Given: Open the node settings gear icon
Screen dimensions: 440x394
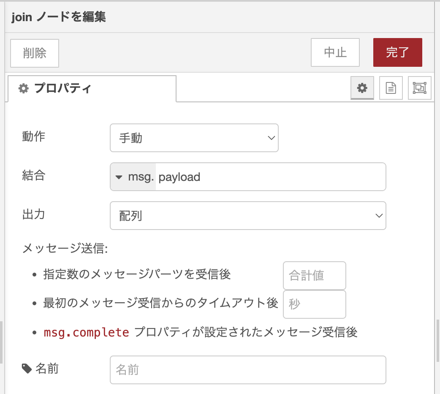Looking at the screenshot, I should [x=362, y=88].
